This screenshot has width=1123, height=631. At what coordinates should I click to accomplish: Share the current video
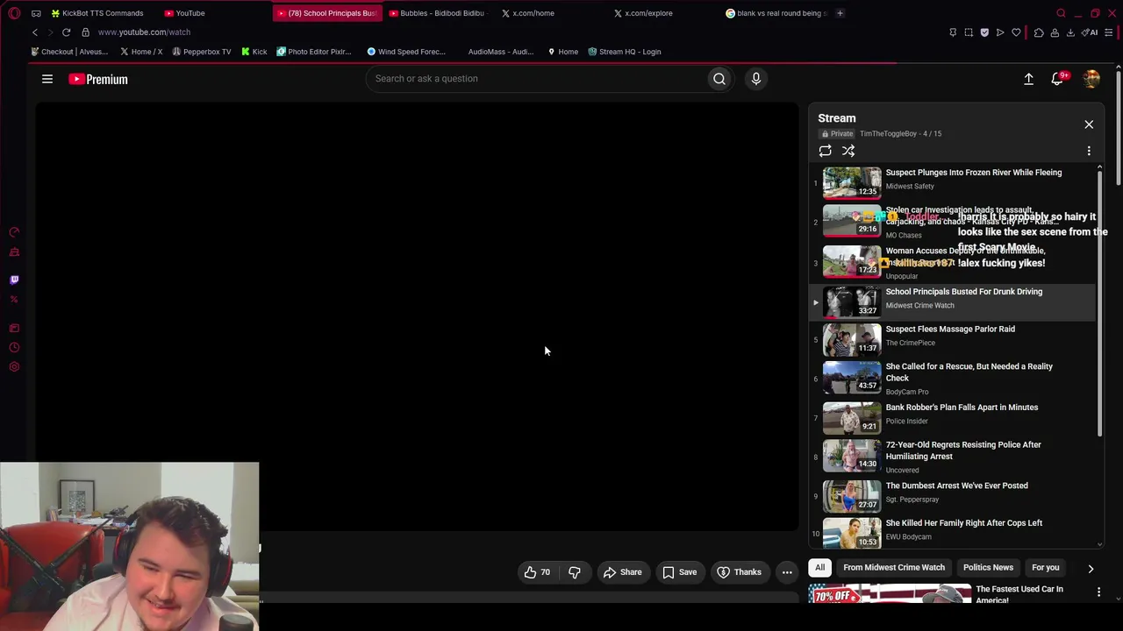[x=622, y=572]
